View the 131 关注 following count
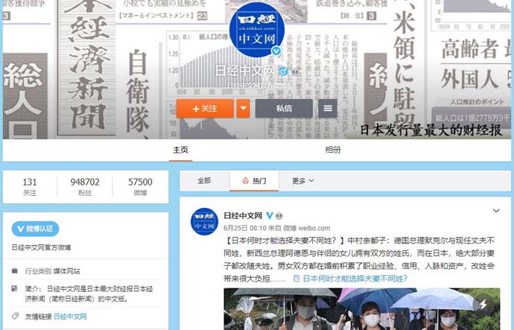 pyautogui.click(x=30, y=187)
